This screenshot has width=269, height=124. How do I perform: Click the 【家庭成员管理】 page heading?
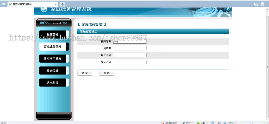coord(92,24)
